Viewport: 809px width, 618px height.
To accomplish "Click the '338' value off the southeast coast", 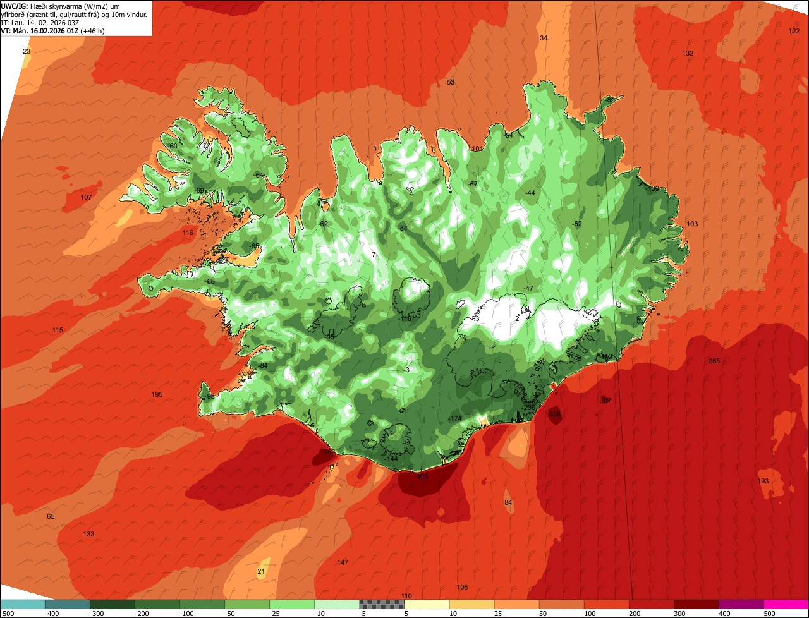I will [x=555, y=414].
